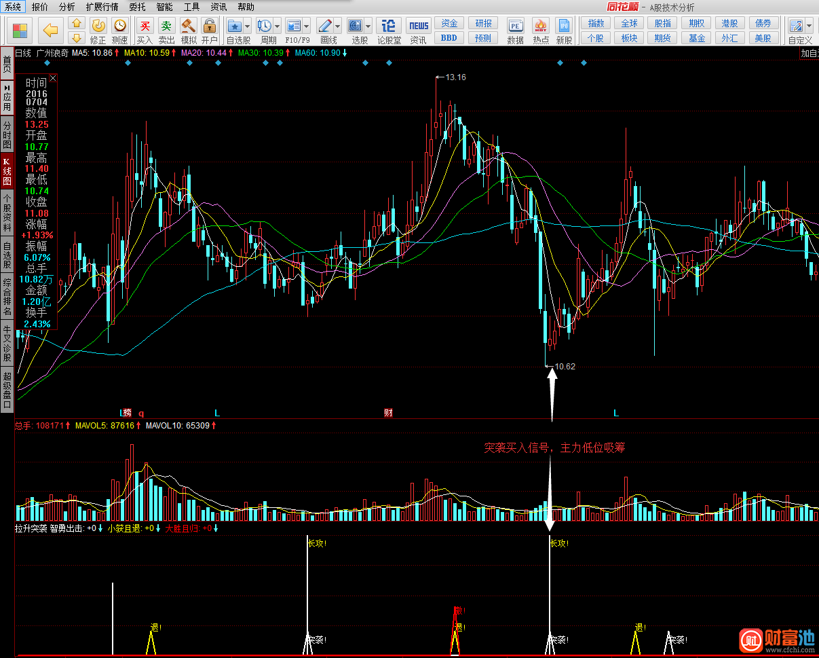
Task: Click the red 买入 buy icon
Action: [x=145, y=26]
